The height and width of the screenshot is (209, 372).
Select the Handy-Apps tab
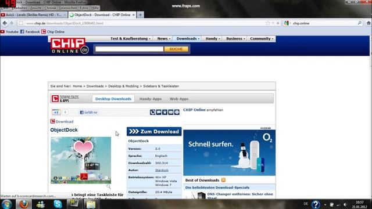coord(151,99)
